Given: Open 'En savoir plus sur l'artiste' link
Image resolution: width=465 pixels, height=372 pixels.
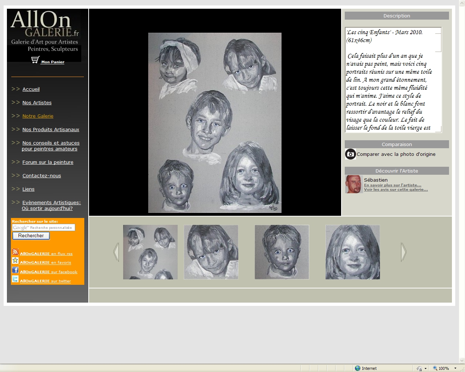Looking at the screenshot, I should (392, 185).
